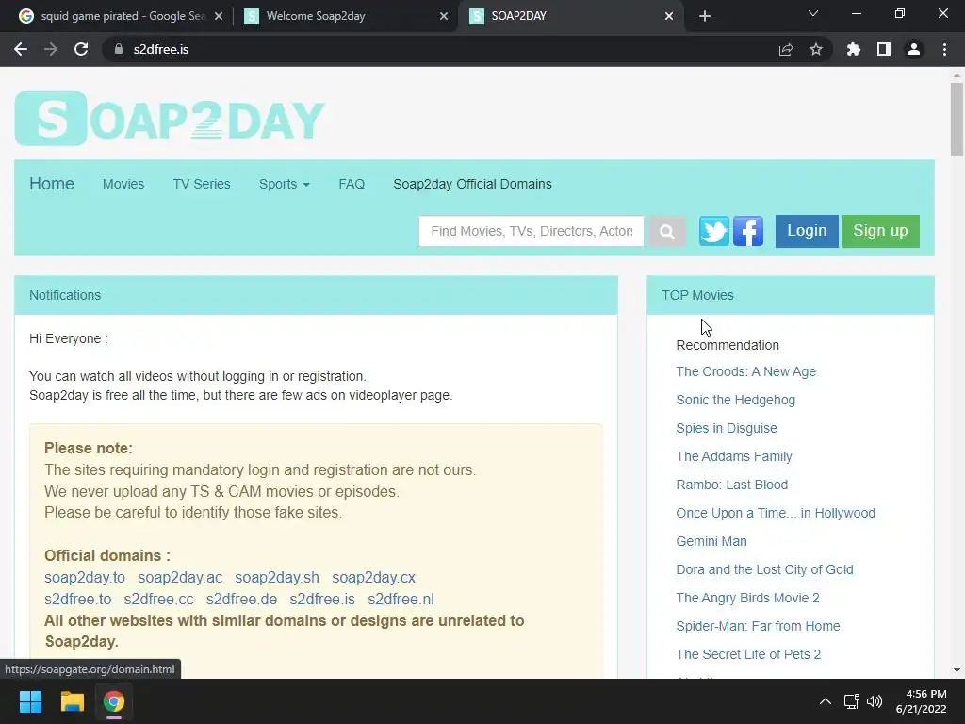Select the SOAP2DAY tab
The height and width of the screenshot is (724, 965).
pyautogui.click(x=570, y=16)
